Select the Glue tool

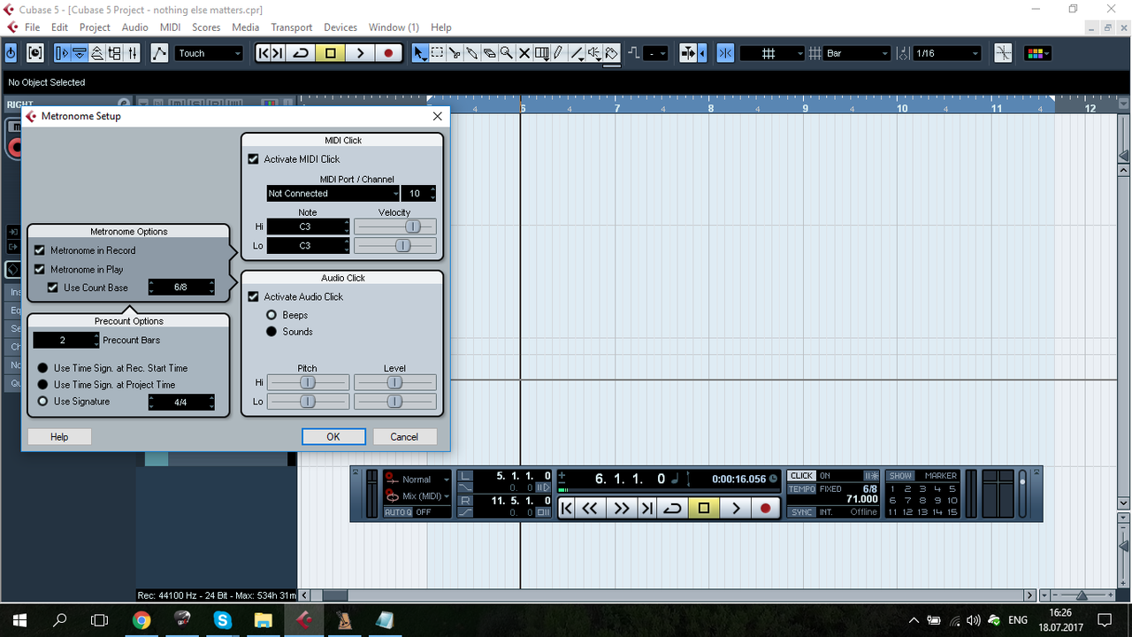pos(472,53)
